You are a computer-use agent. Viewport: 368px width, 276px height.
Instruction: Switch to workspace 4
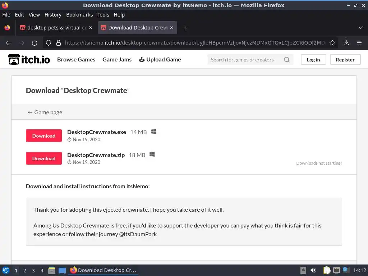point(42,271)
